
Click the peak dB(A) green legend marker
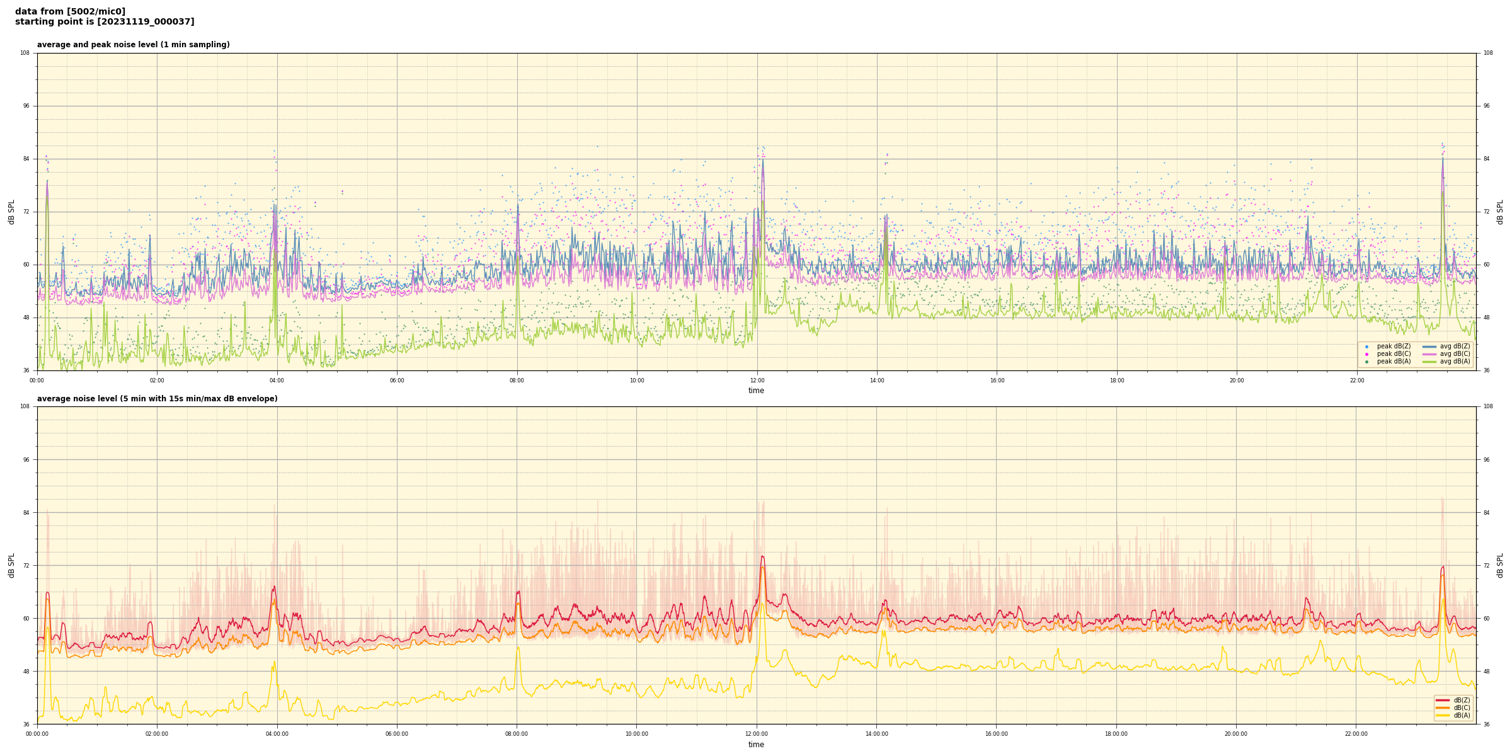[1366, 362]
